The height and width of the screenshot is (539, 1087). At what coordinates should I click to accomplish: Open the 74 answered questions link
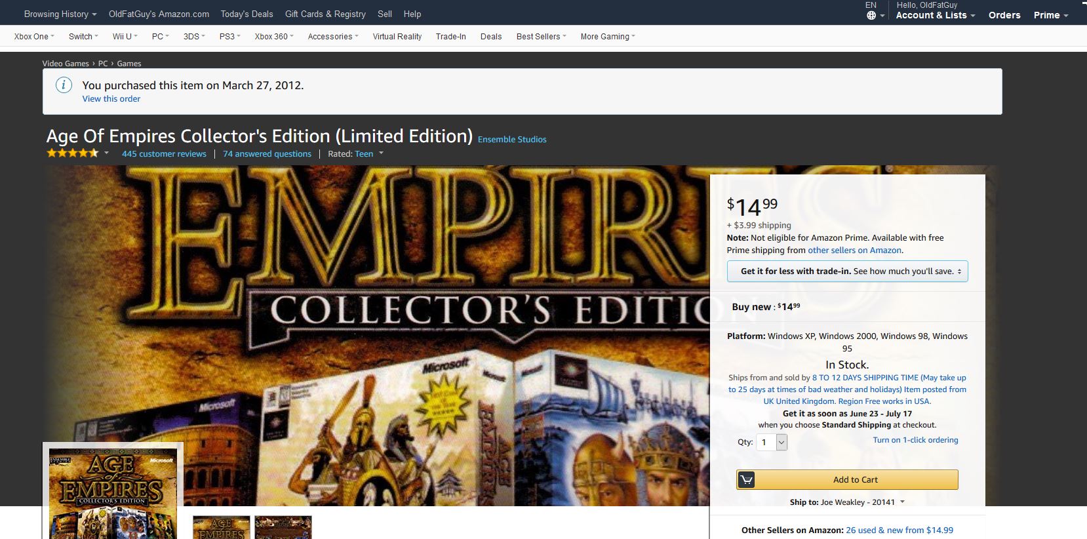267,154
